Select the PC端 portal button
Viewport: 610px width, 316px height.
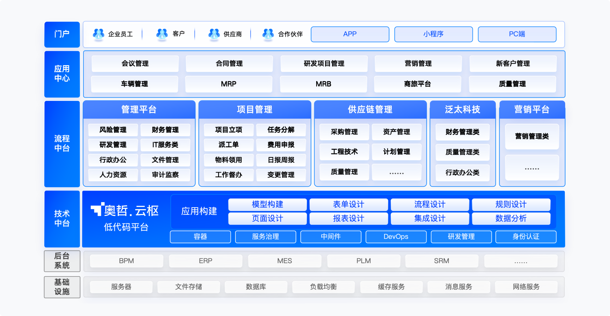click(517, 34)
